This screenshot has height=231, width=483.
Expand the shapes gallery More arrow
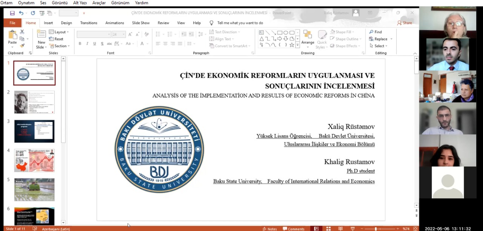click(297, 45)
